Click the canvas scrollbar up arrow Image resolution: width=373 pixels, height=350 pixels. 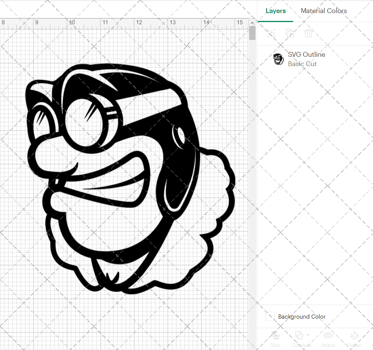[252, 22]
